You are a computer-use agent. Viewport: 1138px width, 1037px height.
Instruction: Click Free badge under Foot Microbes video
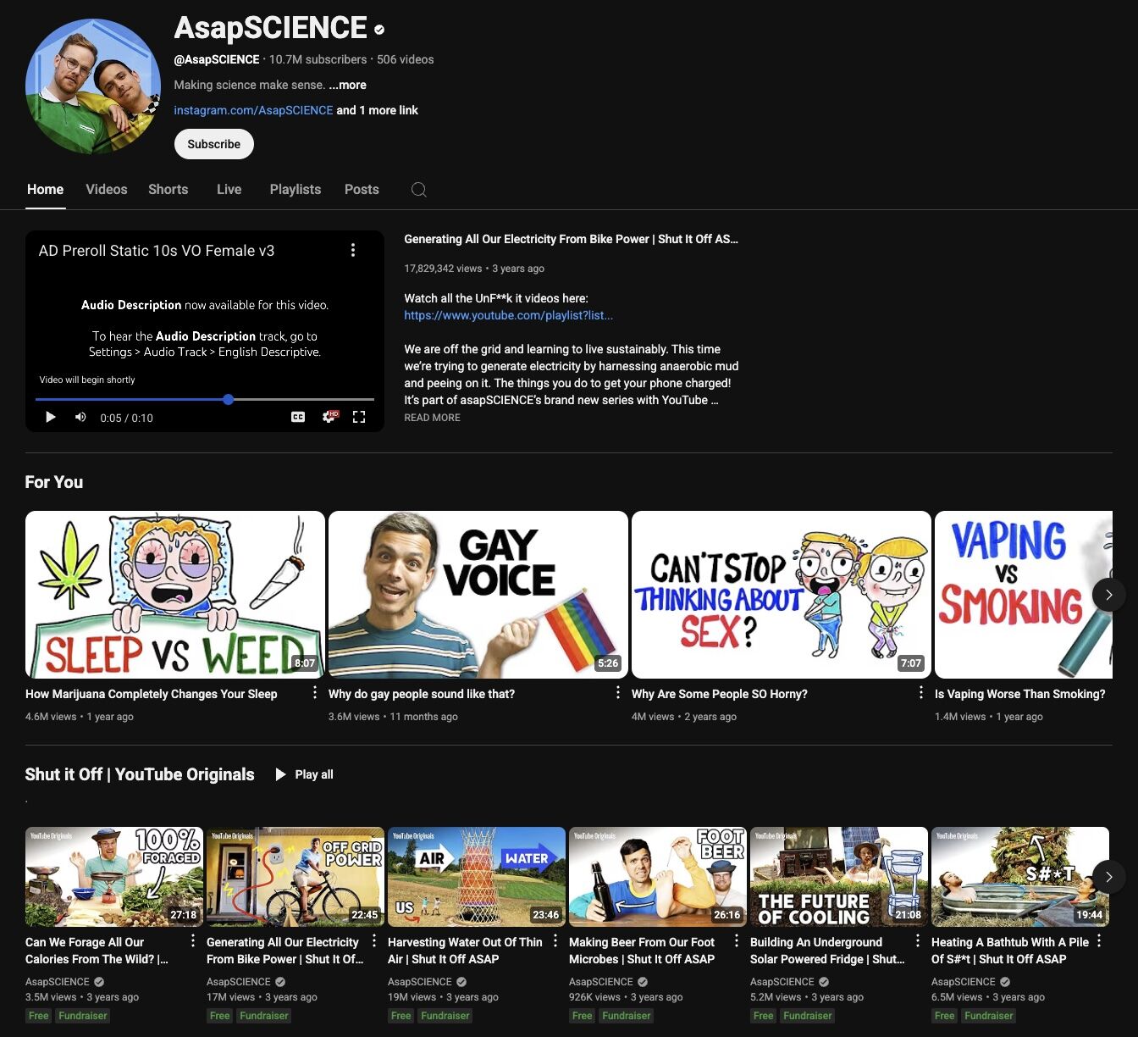click(583, 1016)
